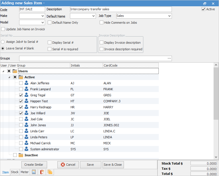Click the user icon beside System administrator

27,149
